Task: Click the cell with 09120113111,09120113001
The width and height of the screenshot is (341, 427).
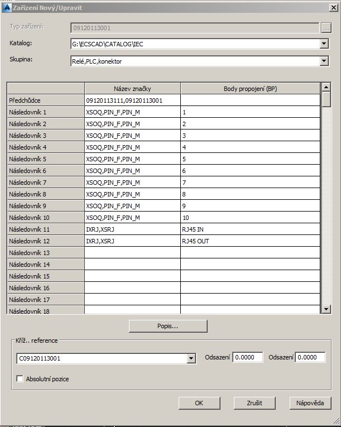Action: point(132,100)
